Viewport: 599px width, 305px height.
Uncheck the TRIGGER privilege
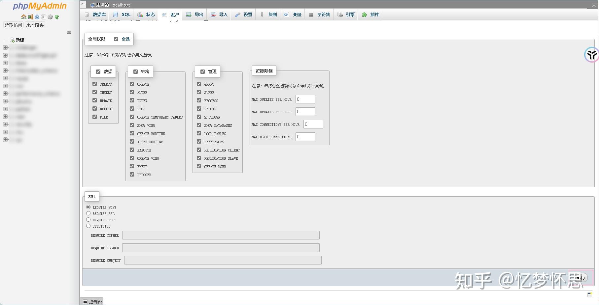(x=132, y=175)
